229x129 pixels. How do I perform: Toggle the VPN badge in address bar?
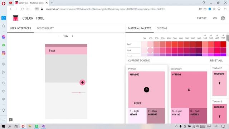click(x=37, y=9)
